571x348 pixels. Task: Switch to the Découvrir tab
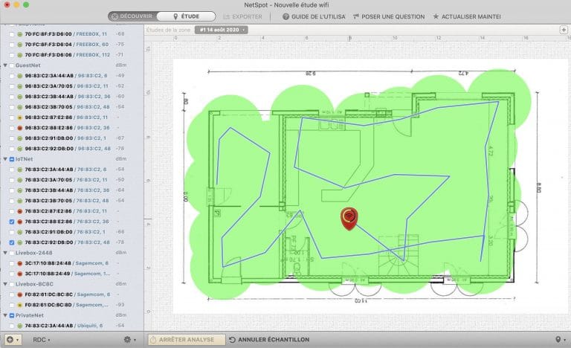(x=132, y=16)
